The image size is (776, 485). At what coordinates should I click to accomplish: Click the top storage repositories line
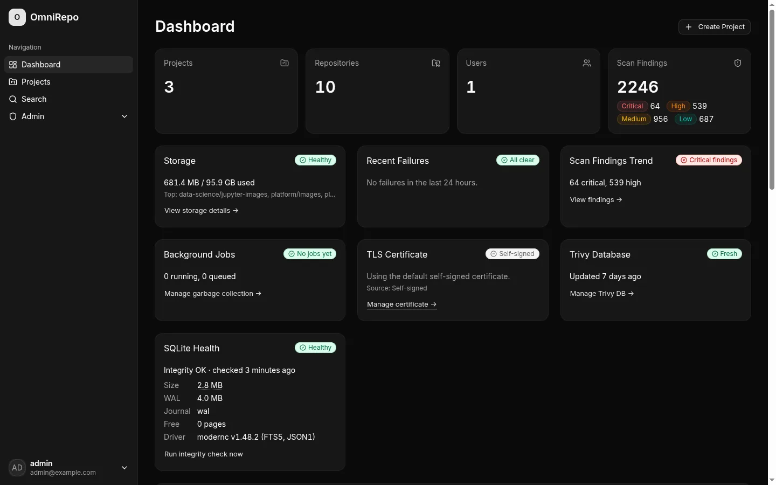coord(250,195)
